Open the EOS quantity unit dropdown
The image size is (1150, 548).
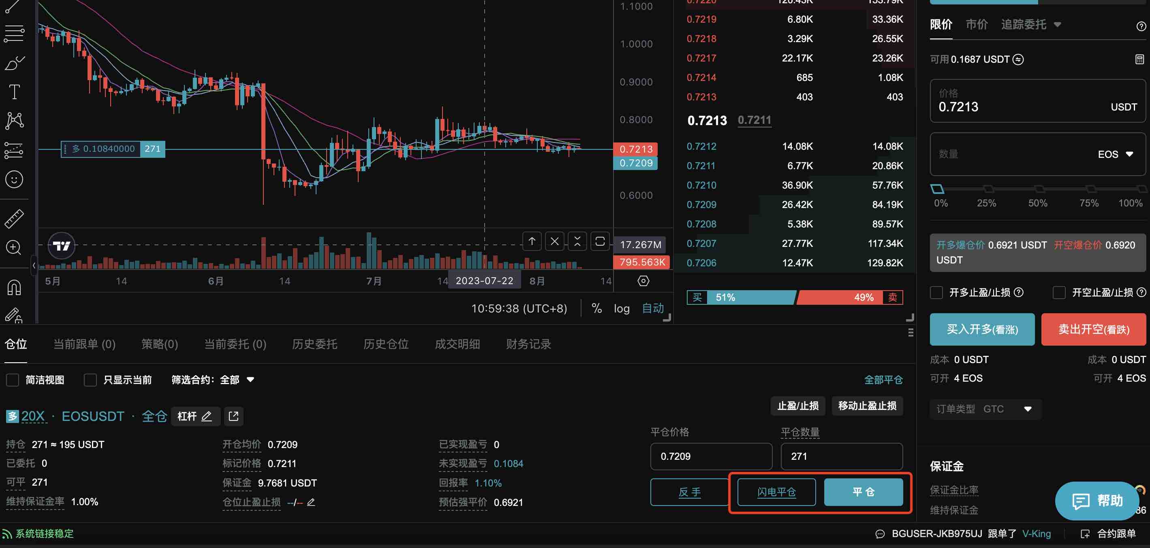point(1115,154)
